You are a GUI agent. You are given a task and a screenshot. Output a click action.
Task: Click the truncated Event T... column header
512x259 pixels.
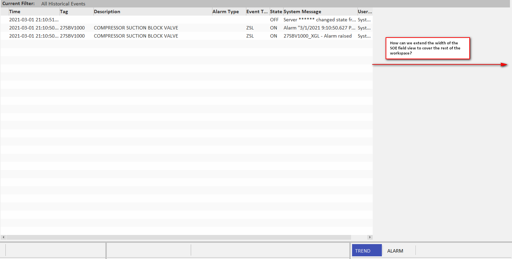coord(258,12)
